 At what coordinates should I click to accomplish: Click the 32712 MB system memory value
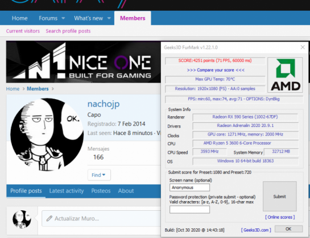281,152
